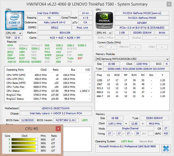174x156 pixels.
Task: Click the Intel Core i7 logo image
Action: point(15,20)
